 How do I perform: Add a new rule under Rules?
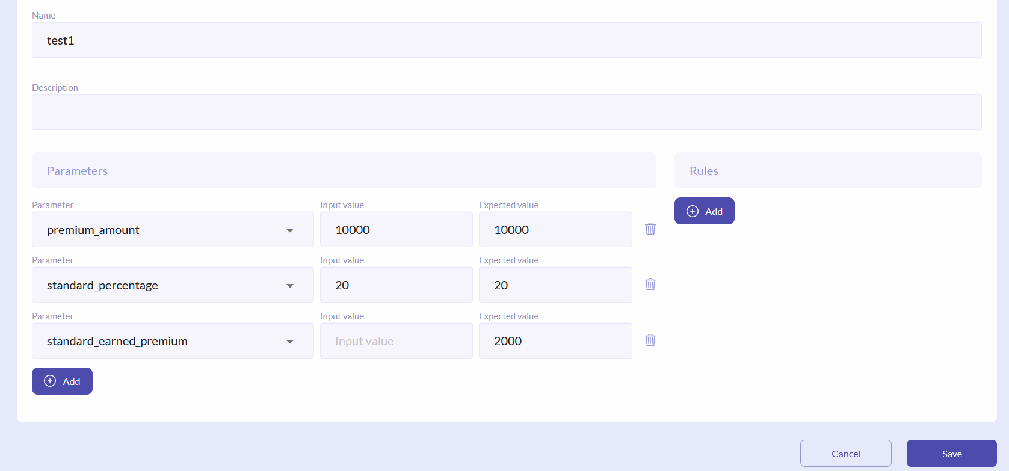click(704, 211)
